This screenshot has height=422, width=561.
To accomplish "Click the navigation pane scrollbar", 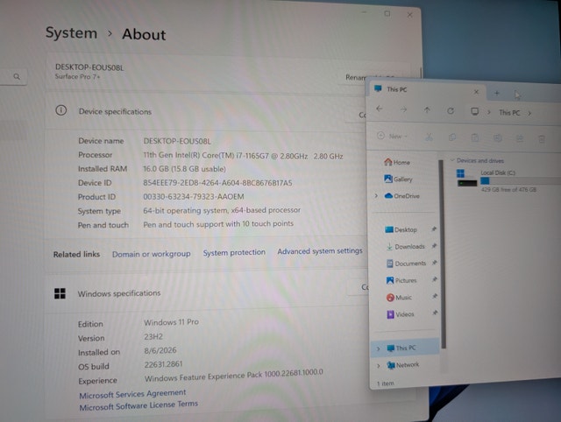I will coord(442,254).
